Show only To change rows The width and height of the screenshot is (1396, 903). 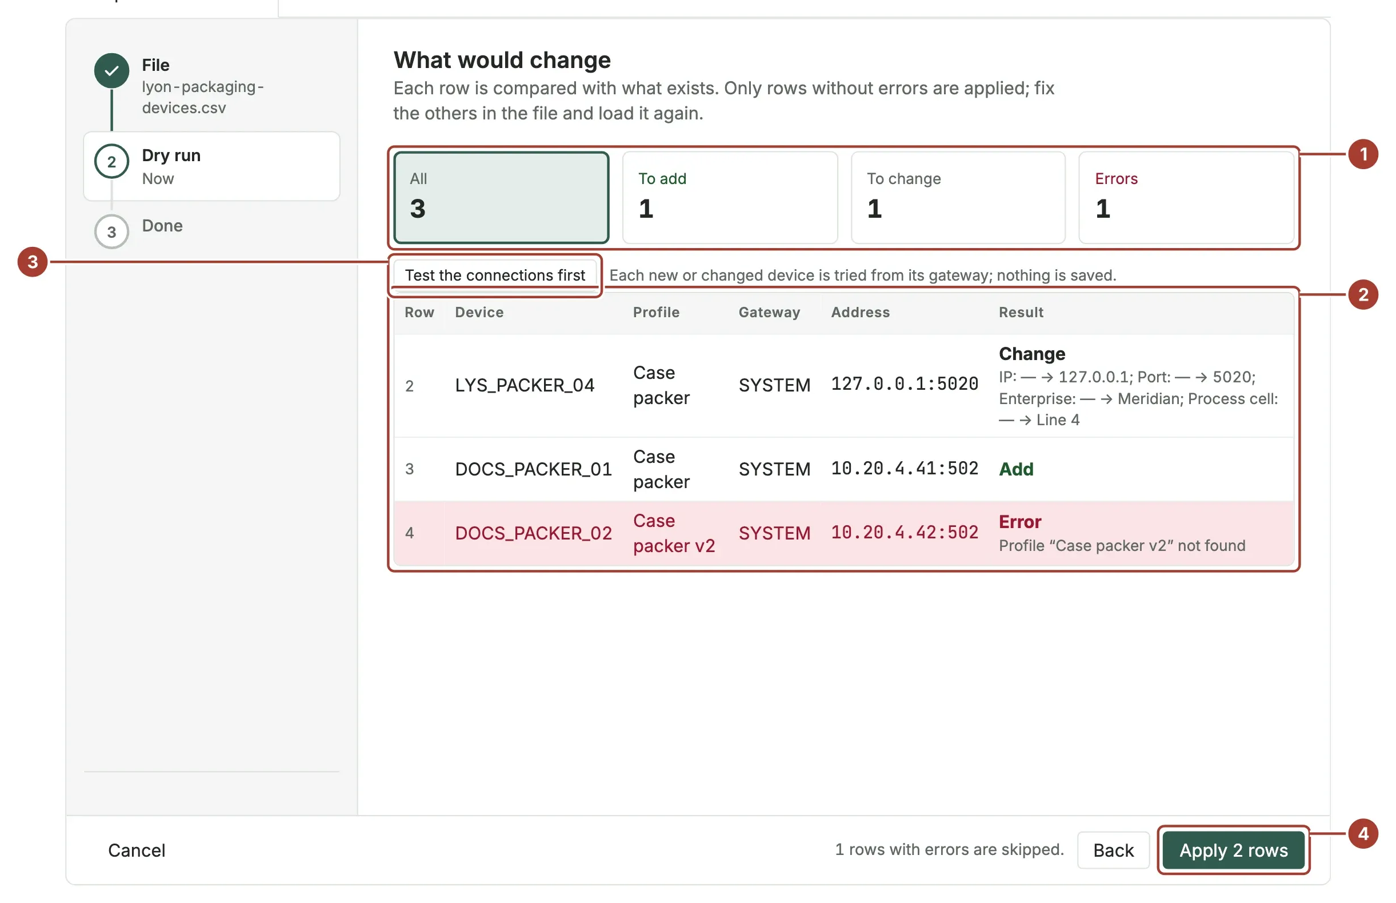[x=958, y=198]
